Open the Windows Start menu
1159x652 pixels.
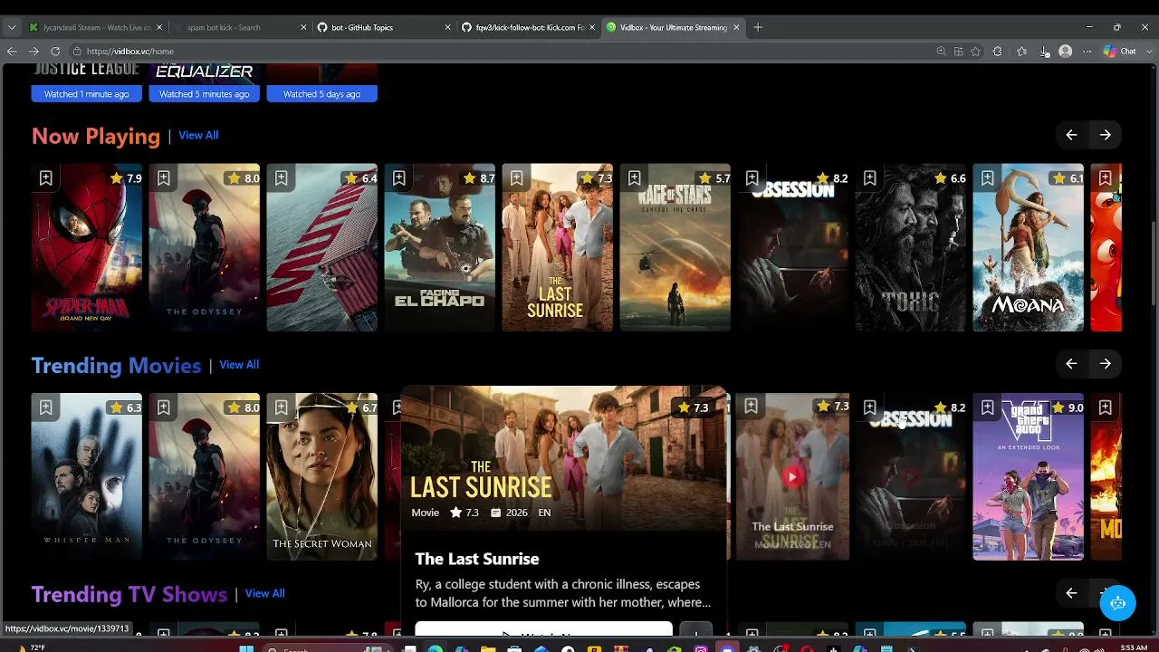[245, 647]
